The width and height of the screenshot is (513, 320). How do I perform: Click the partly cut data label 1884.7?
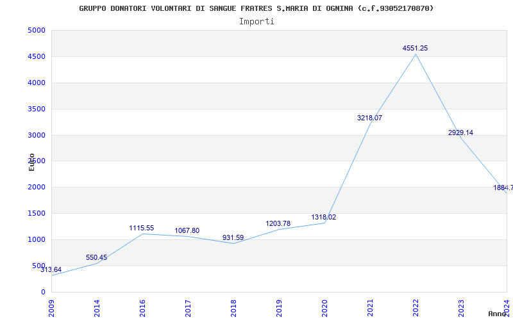(503, 188)
